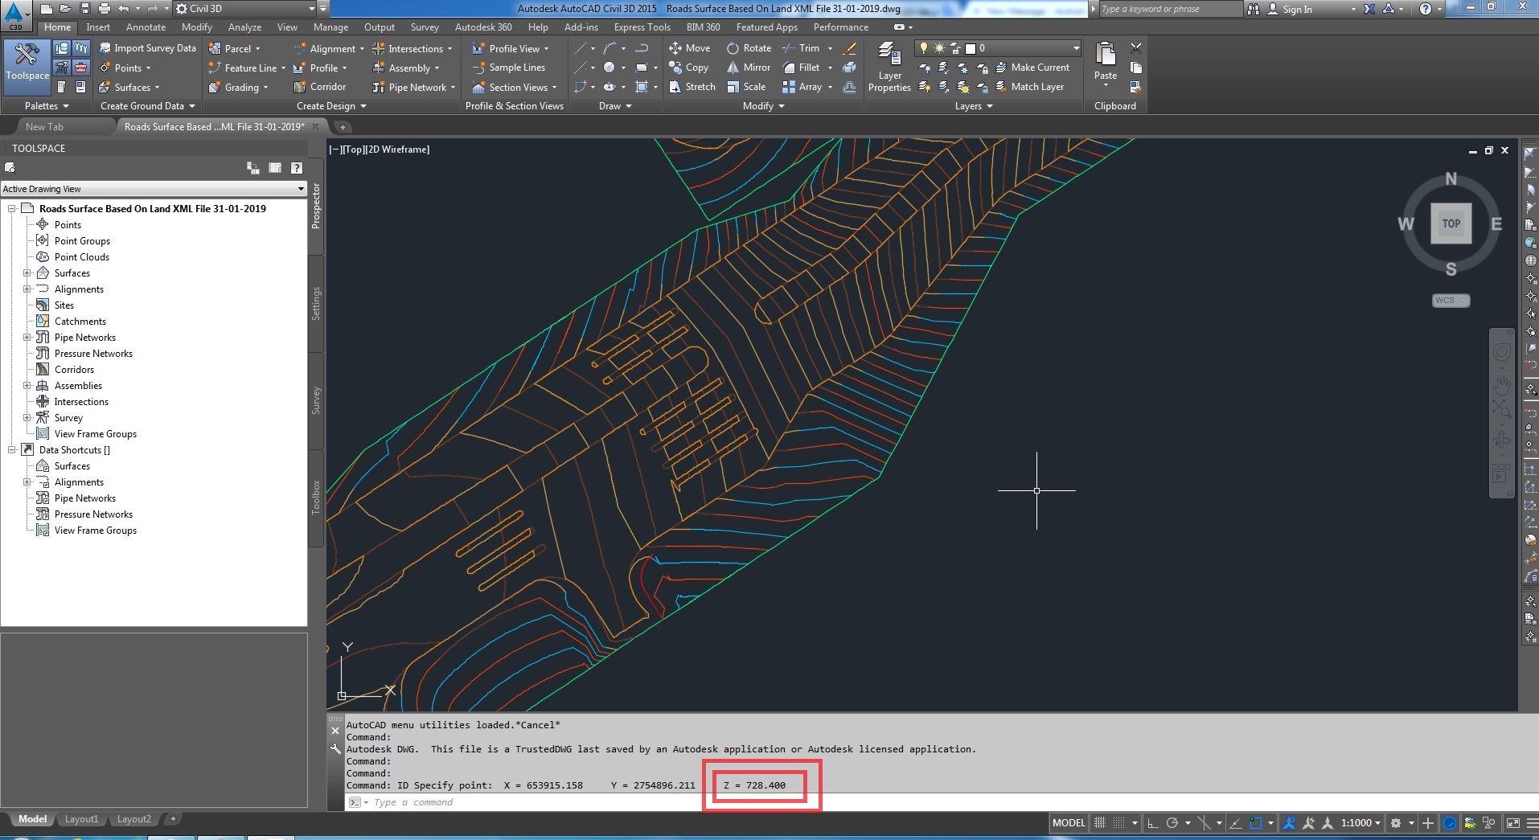The image size is (1539, 840).
Task: Enable object snap tracking
Action: [x=1237, y=822]
